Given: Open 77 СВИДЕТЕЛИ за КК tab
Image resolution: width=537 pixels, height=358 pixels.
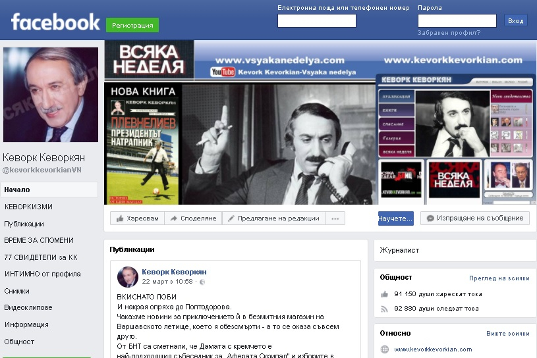Looking at the screenshot, I should pyautogui.click(x=41, y=257).
